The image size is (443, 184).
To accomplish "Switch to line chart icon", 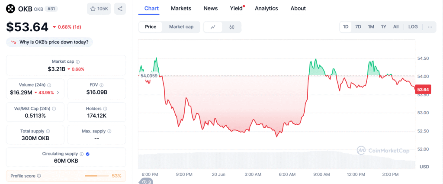I will 213,27.
